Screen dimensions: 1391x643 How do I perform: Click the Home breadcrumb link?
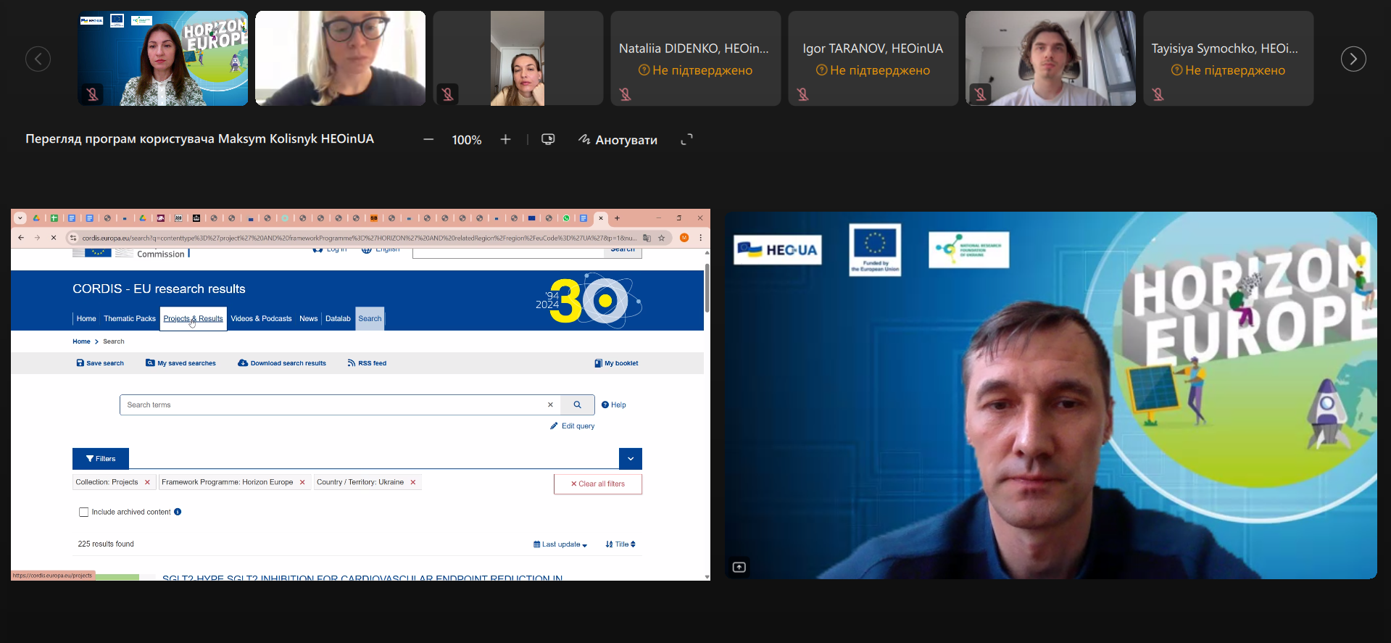(81, 341)
